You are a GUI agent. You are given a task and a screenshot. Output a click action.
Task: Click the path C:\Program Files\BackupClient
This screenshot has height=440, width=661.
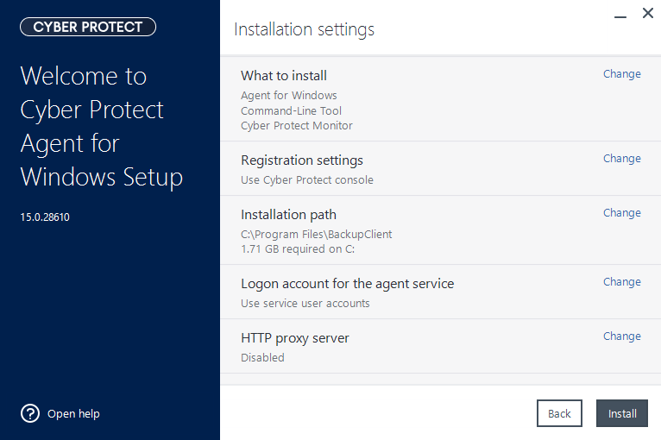click(316, 235)
